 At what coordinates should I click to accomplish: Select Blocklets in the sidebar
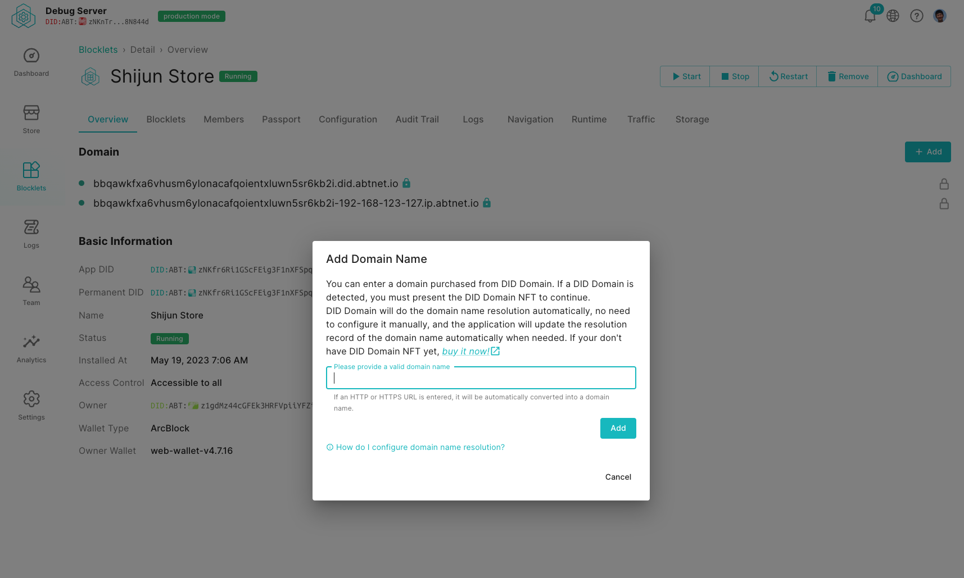point(31,176)
